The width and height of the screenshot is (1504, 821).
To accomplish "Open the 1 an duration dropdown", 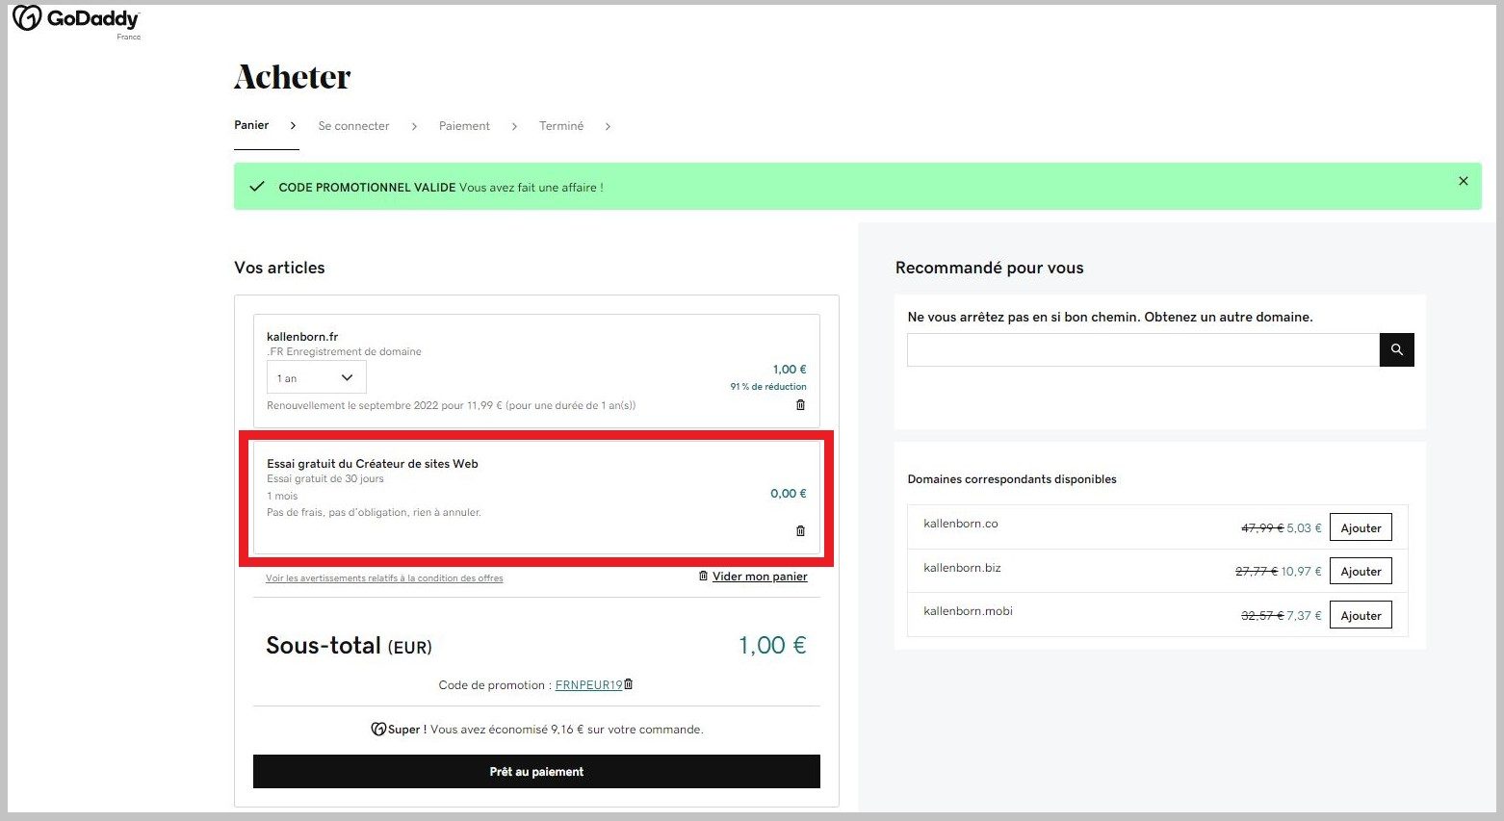I will (316, 377).
